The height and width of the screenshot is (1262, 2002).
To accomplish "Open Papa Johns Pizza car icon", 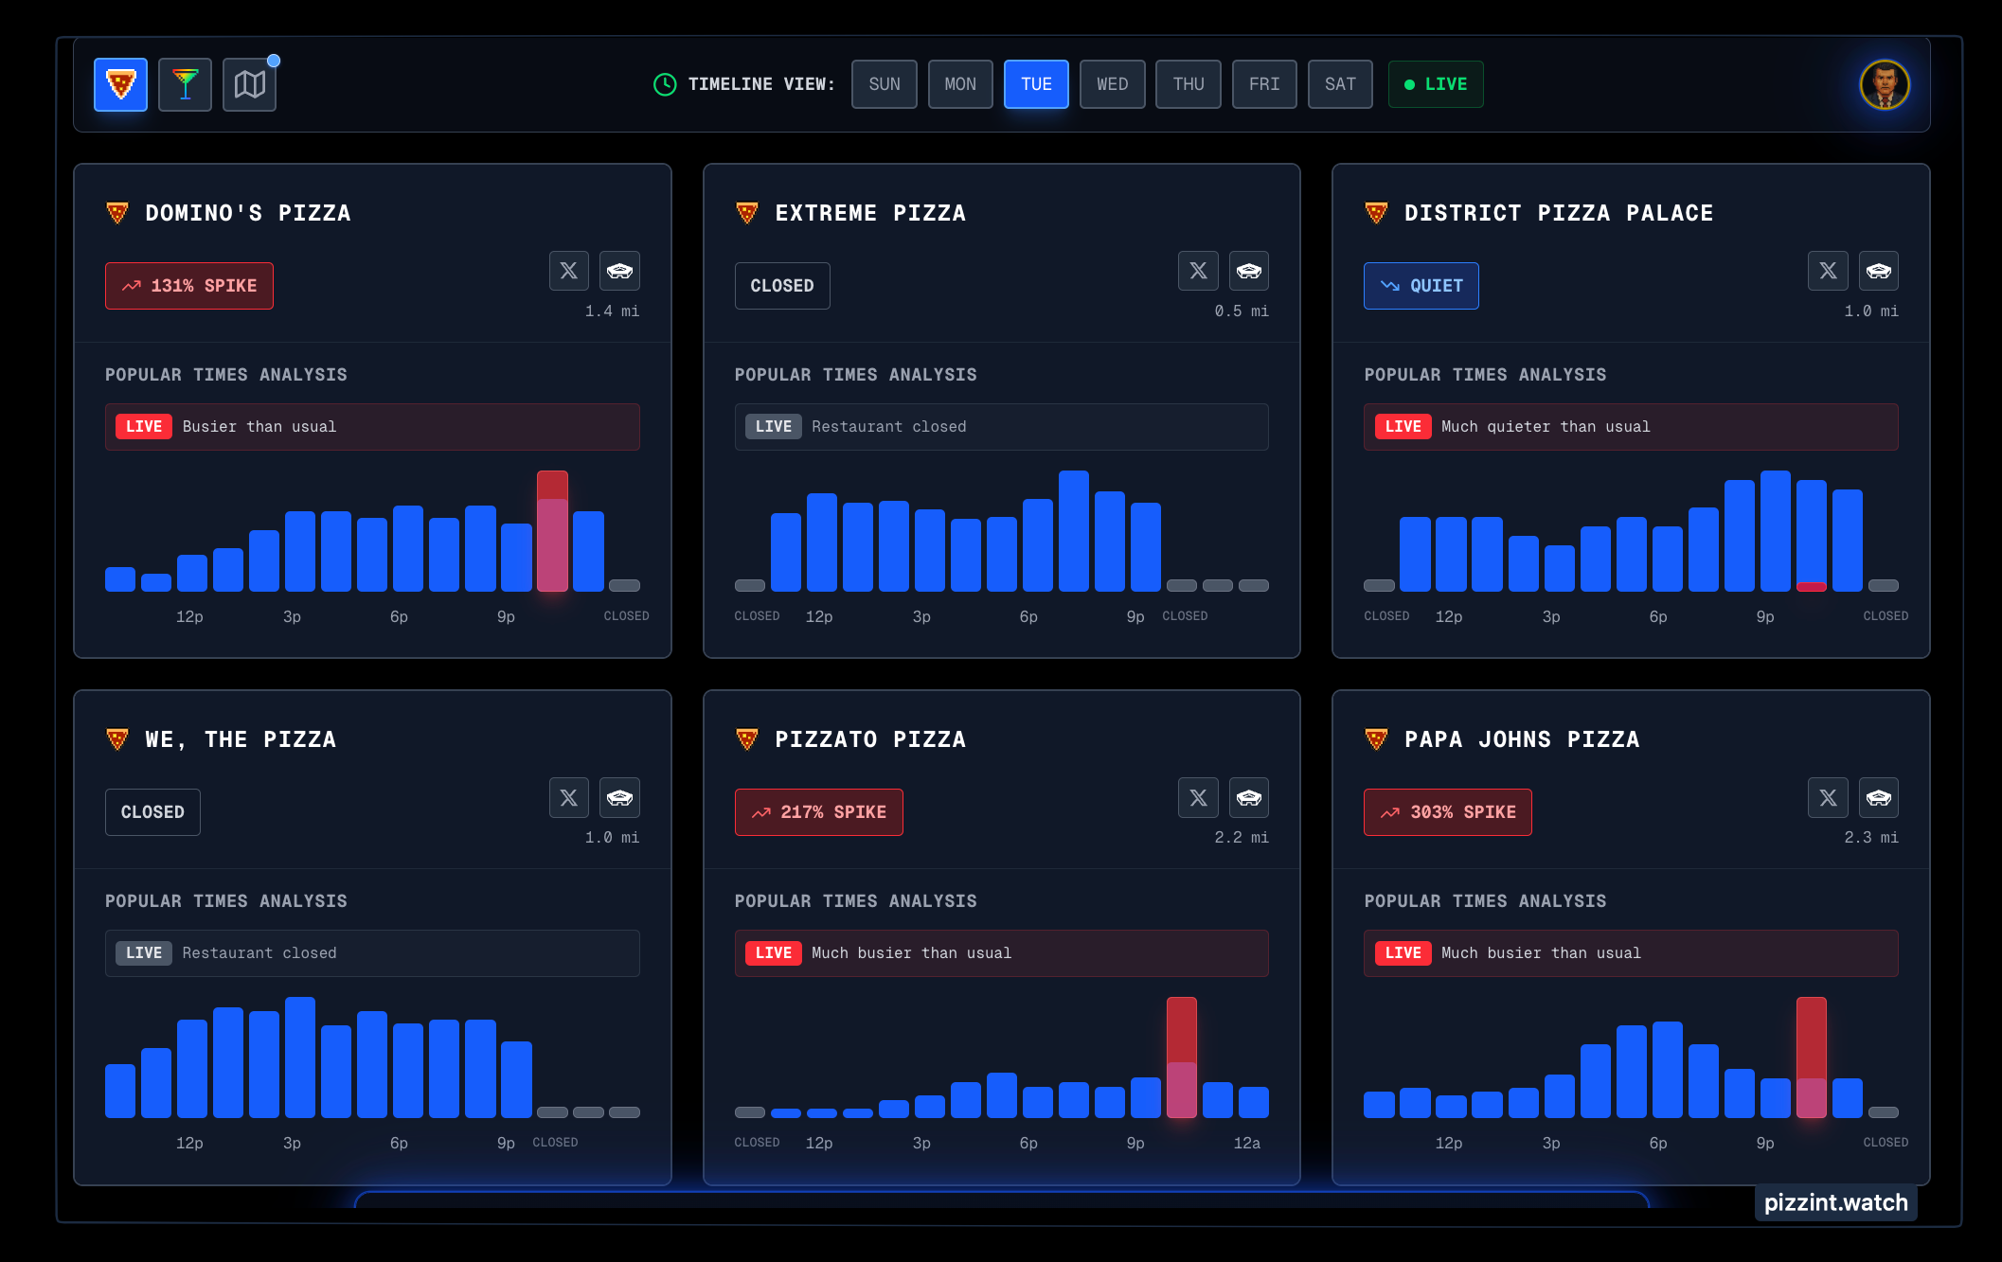I will coord(1879,797).
